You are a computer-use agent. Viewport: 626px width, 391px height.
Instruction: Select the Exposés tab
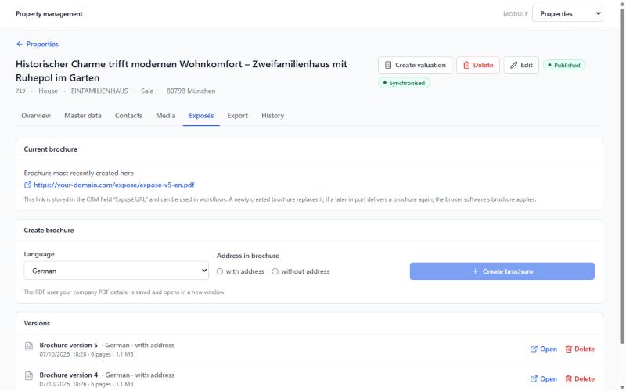pyautogui.click(x=201, y=115)
